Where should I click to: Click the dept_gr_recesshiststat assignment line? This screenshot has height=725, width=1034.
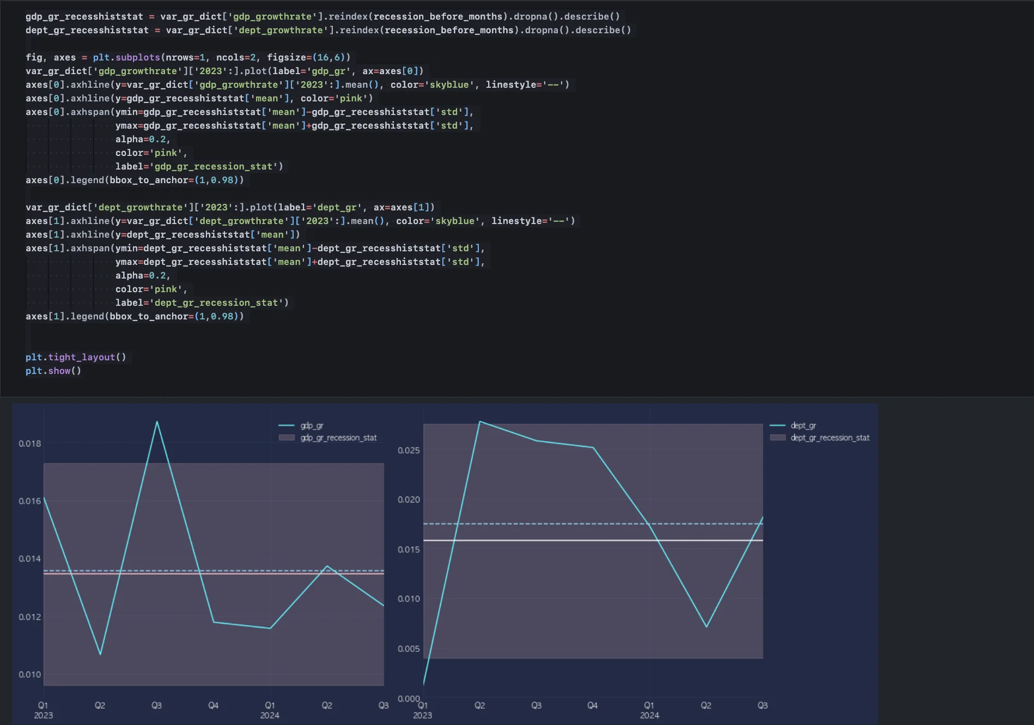click(x=328, y=30)
